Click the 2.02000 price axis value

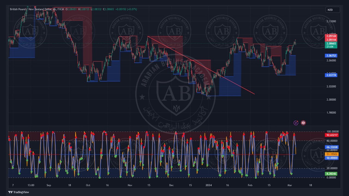(x=331, y=87)
